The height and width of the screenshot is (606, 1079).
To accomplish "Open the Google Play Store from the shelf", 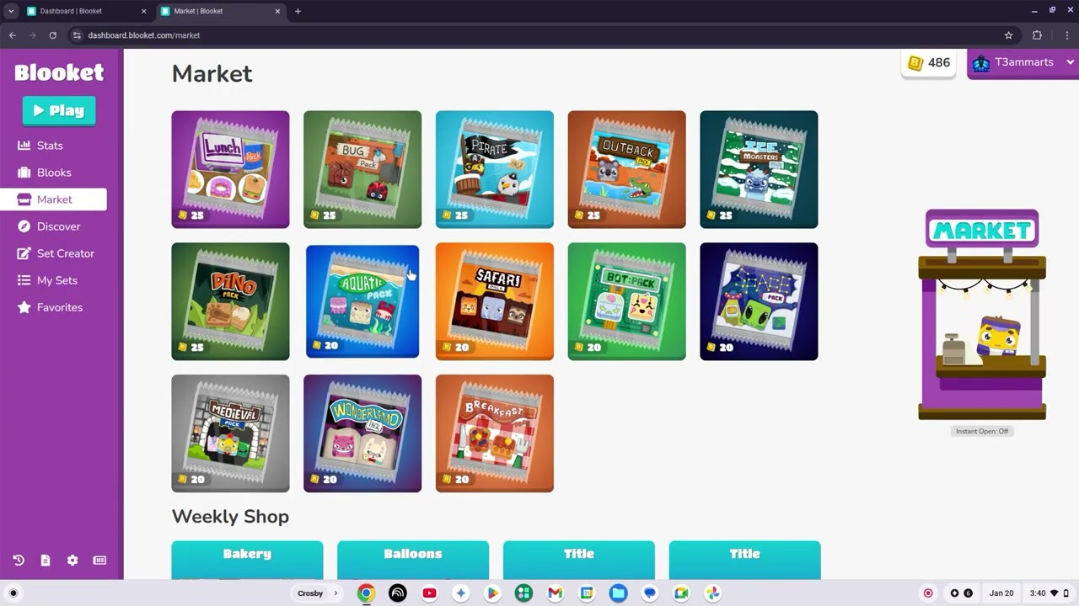I will pos(492,593).
